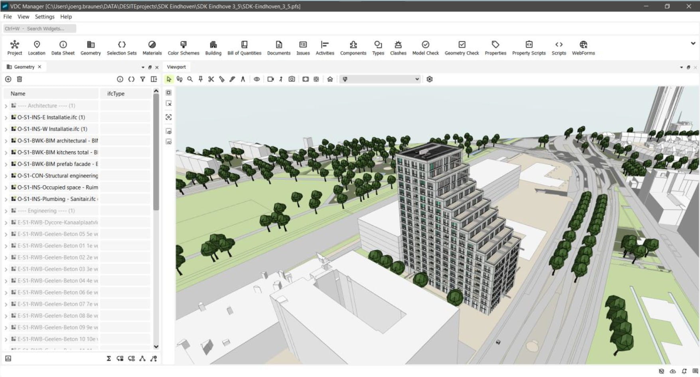Select the O-S1-INS-Plumbing - Sanitair.ifc item
The height and width of the screenshot is (377, 700).
pos(56,199)
